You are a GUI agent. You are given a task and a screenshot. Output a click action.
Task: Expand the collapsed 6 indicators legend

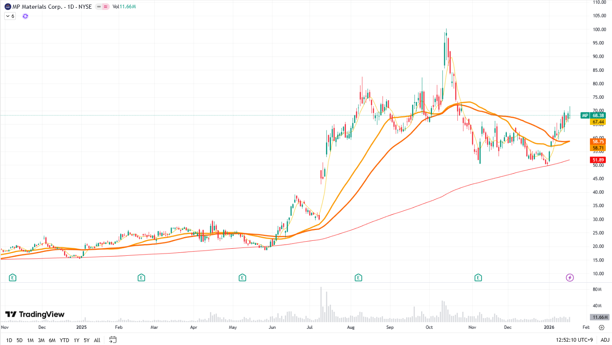(10, 16)
